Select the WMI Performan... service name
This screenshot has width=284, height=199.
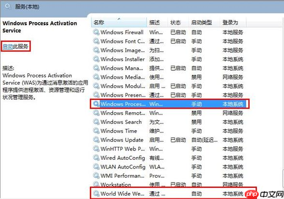coord(123,176)
